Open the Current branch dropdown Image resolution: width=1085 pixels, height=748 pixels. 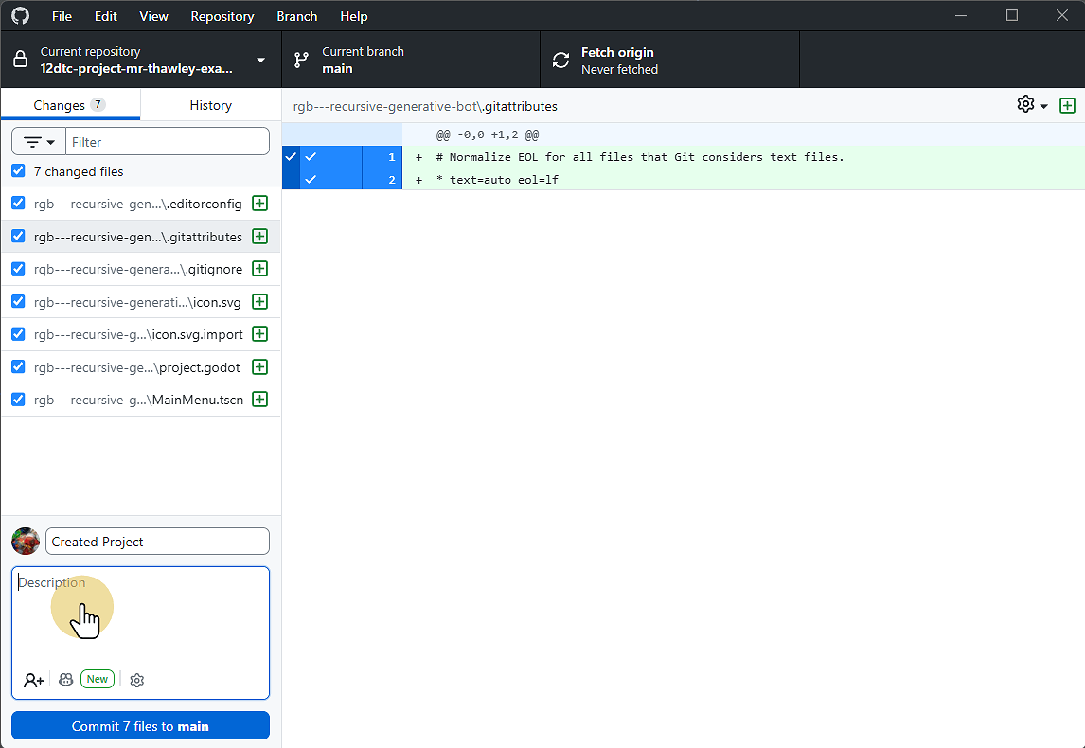410,61
